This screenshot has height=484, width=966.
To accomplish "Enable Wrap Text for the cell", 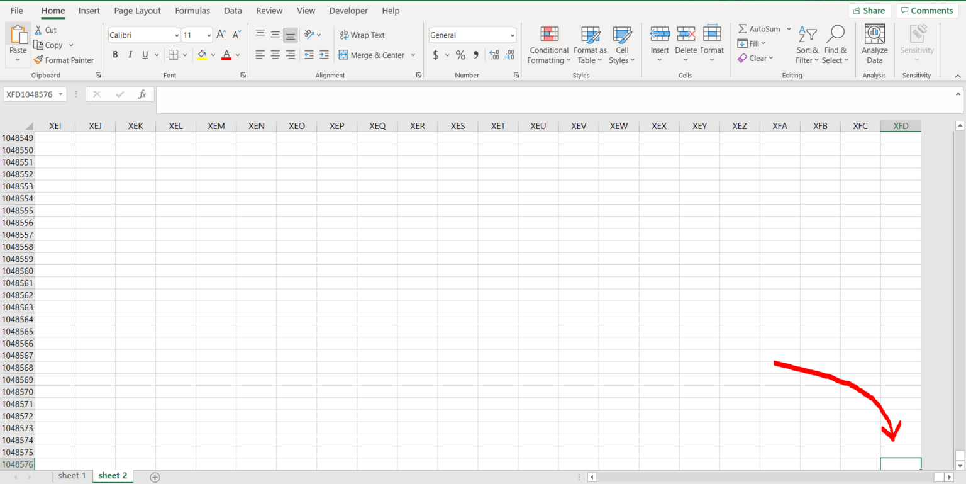I will point(362,35).
